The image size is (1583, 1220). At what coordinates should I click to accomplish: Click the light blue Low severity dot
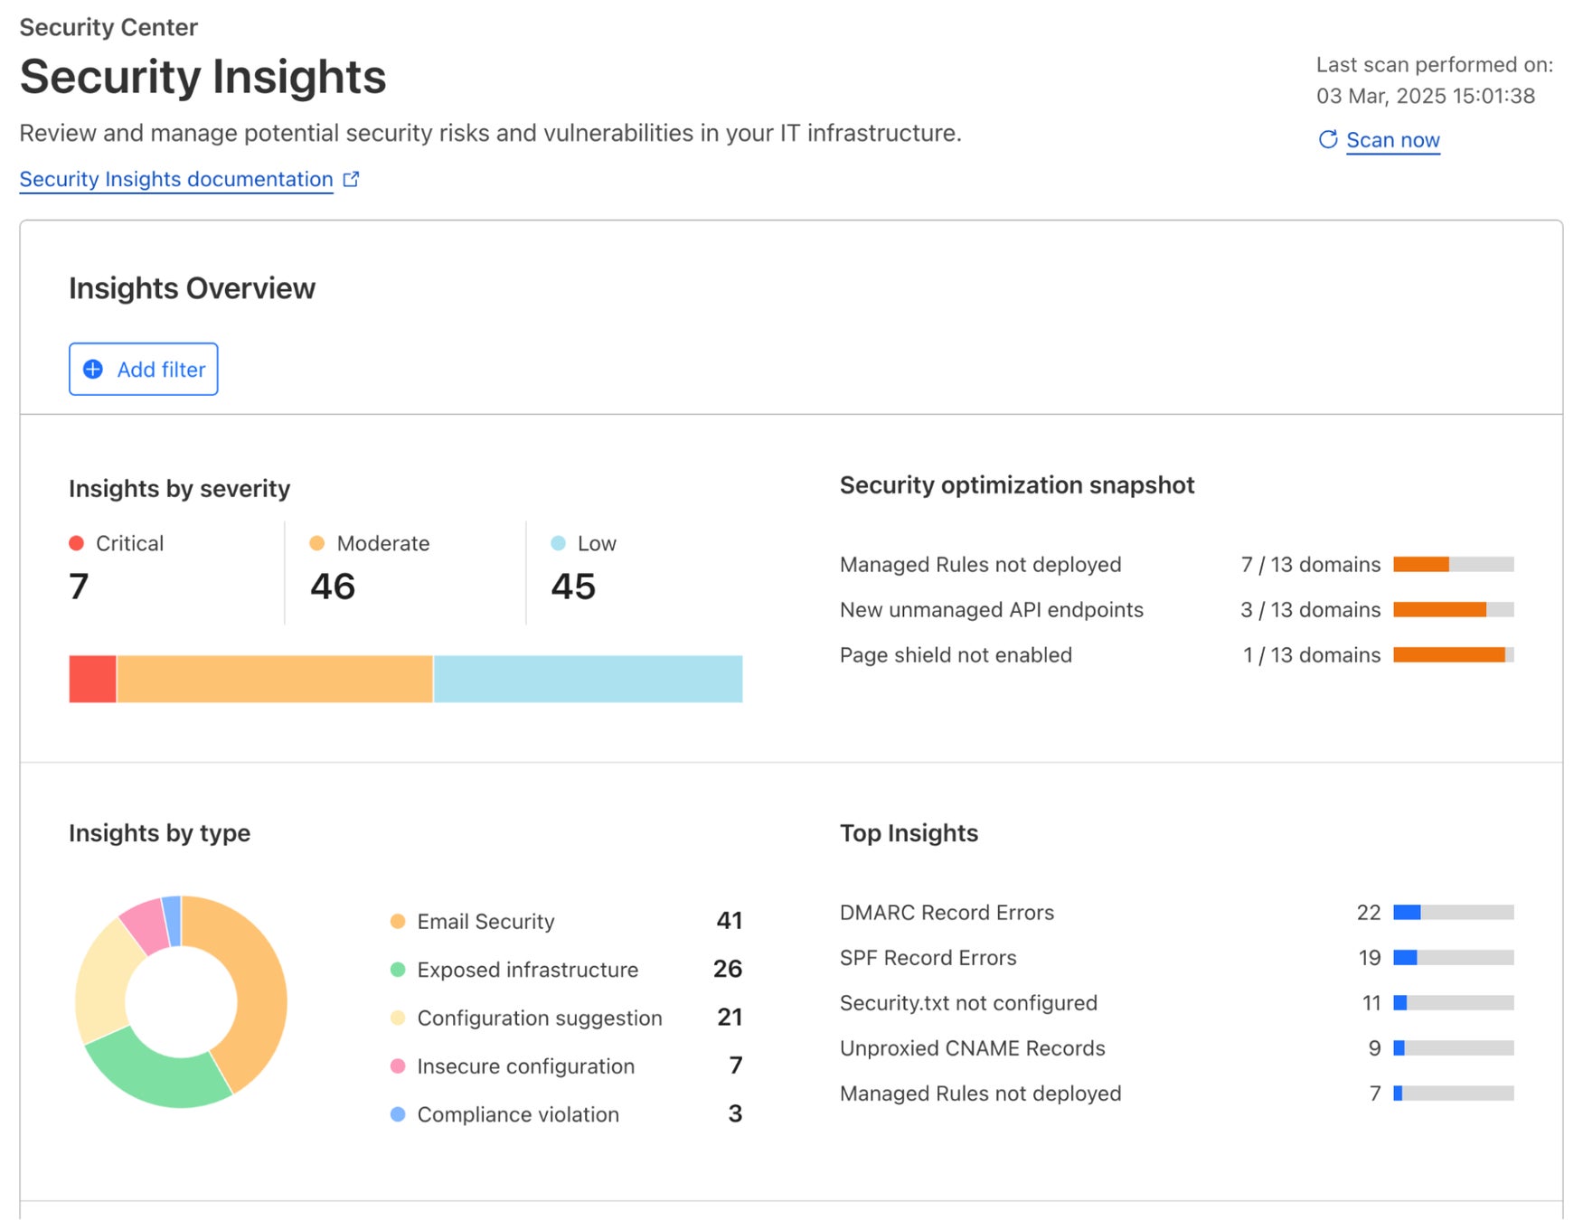pyautogui.click(x=559, y=543)
